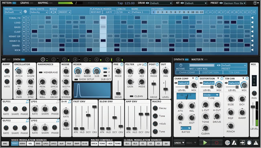Viewport: 261px width, 148px height.
Task: Click the CHAN COMP preset arrows
Action: (176, 83)
